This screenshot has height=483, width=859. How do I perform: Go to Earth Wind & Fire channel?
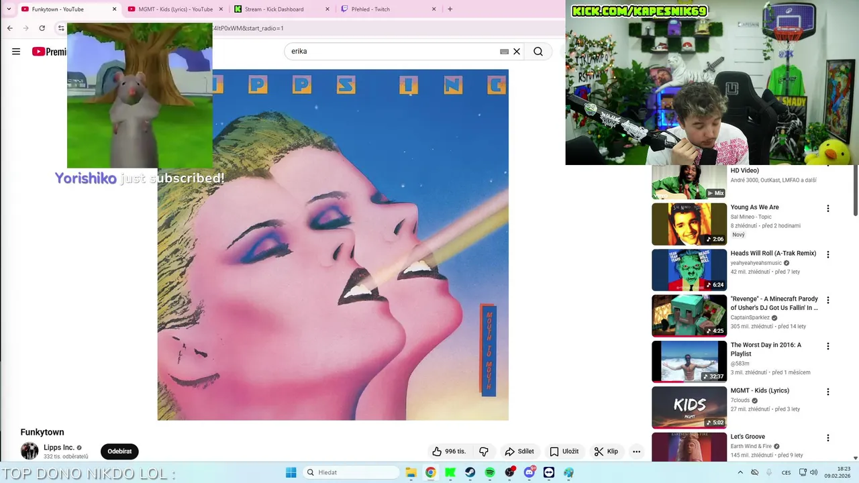751,446
